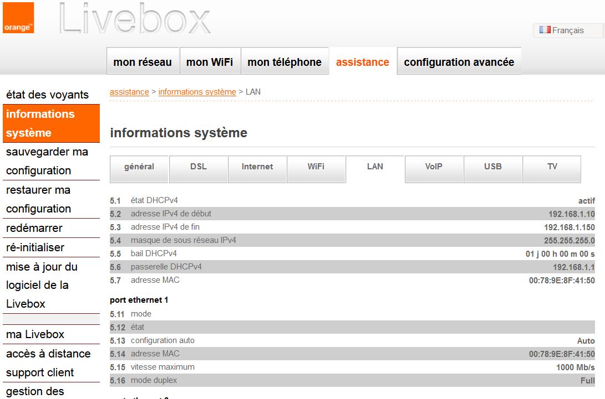Viewport: 605px width, 399px height.
Task: Switch to the mon WiFi tab
Action: [x=210, y=62]
